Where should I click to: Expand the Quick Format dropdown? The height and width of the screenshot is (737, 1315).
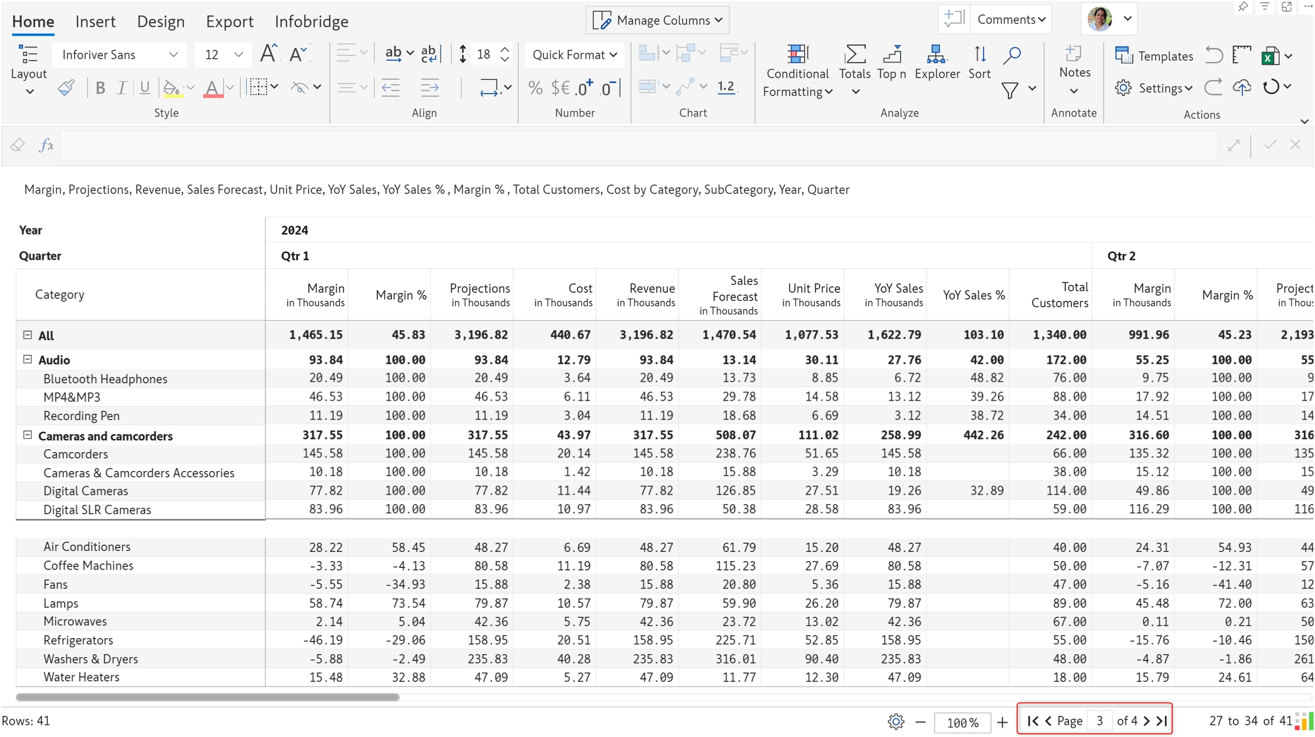coord(574,55)
